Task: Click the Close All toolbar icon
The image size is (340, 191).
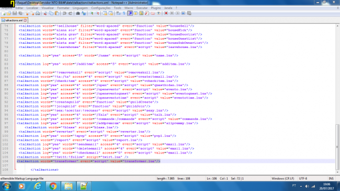Action: click(x=32, y=14)
